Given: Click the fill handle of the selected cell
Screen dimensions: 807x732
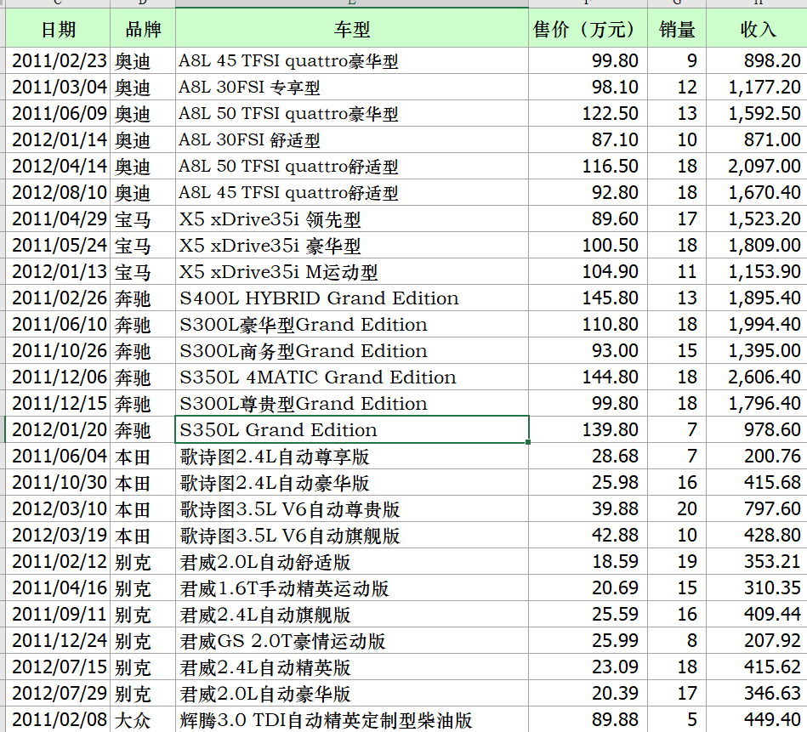Looking at the screenshot, I should [528, 442].
